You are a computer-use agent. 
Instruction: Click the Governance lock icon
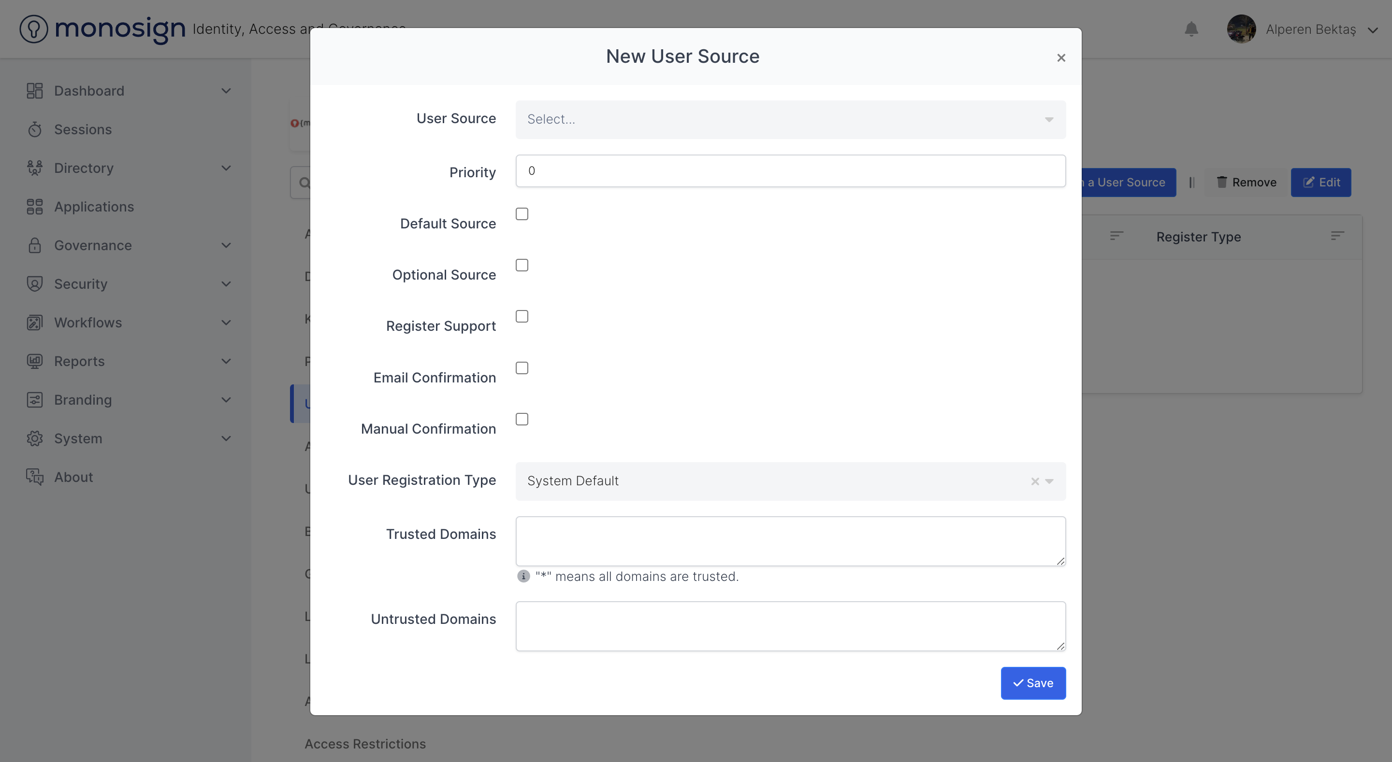coord(35,245)
